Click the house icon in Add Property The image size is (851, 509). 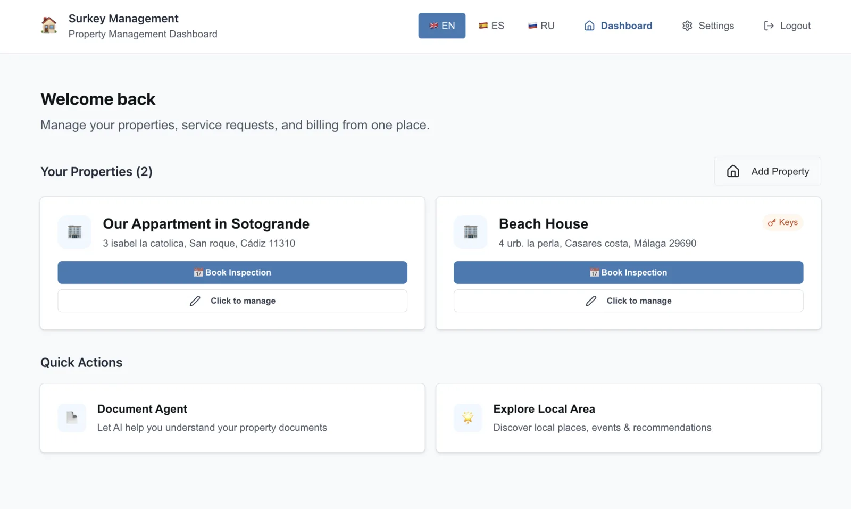[733, 171]
